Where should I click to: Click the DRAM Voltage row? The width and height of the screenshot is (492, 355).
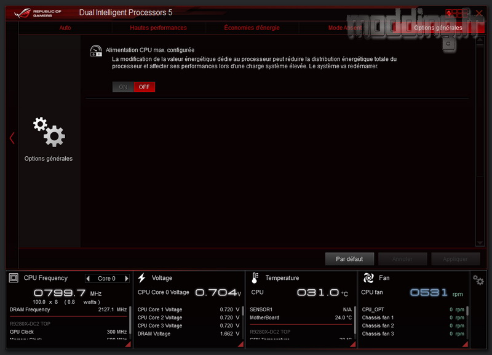coord(188,333)
